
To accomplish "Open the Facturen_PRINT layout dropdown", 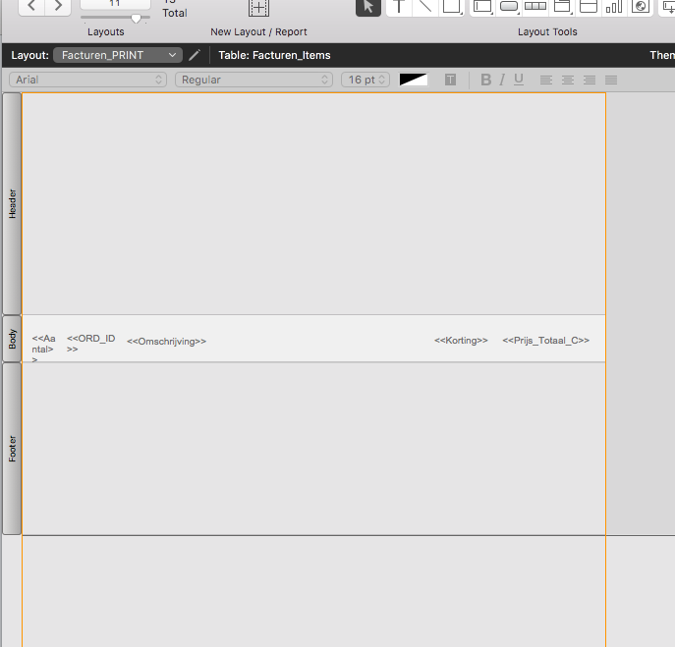I will point(118,55).
